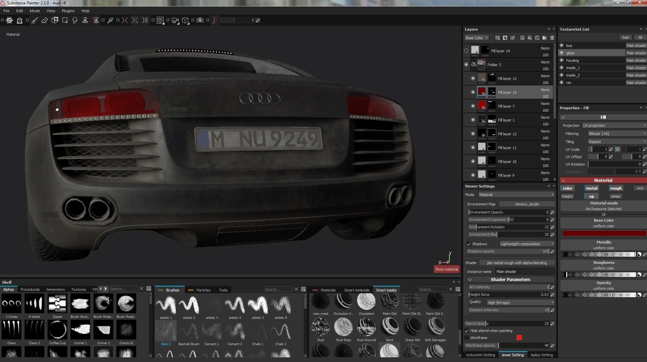This screenshot has height=362, width=647.
Task: Toggle shelf grid view icon in Brushes panel
Action: (x=303, y=289)
